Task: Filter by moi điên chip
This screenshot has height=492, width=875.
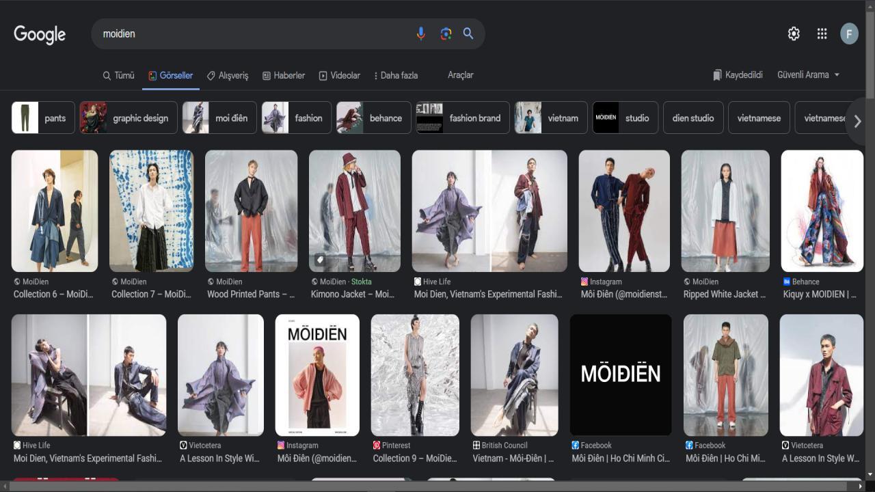Action: [x=219, y=118]
